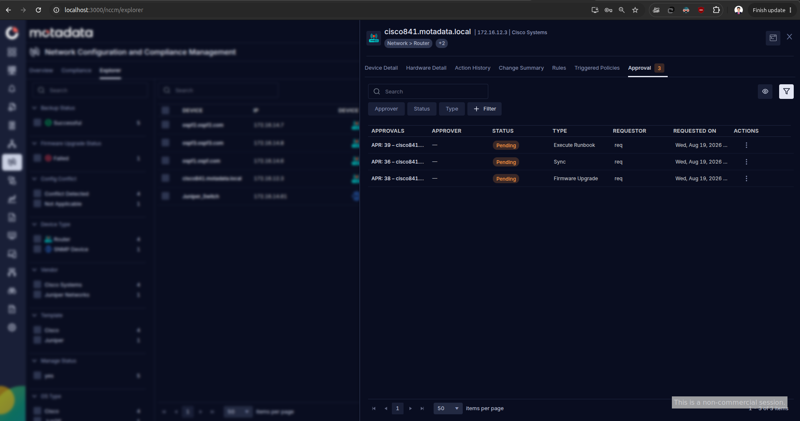Go to previous page of approvals
The image size is (800, 421).
click(x=386, y=408)
